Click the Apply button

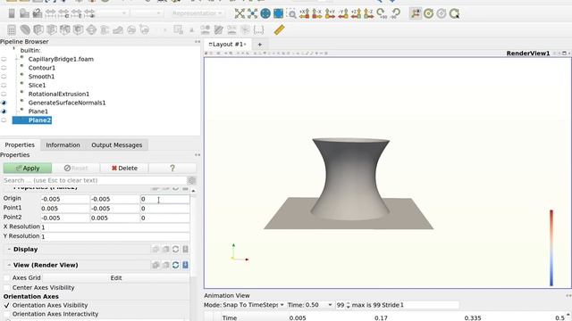point(28,169)
